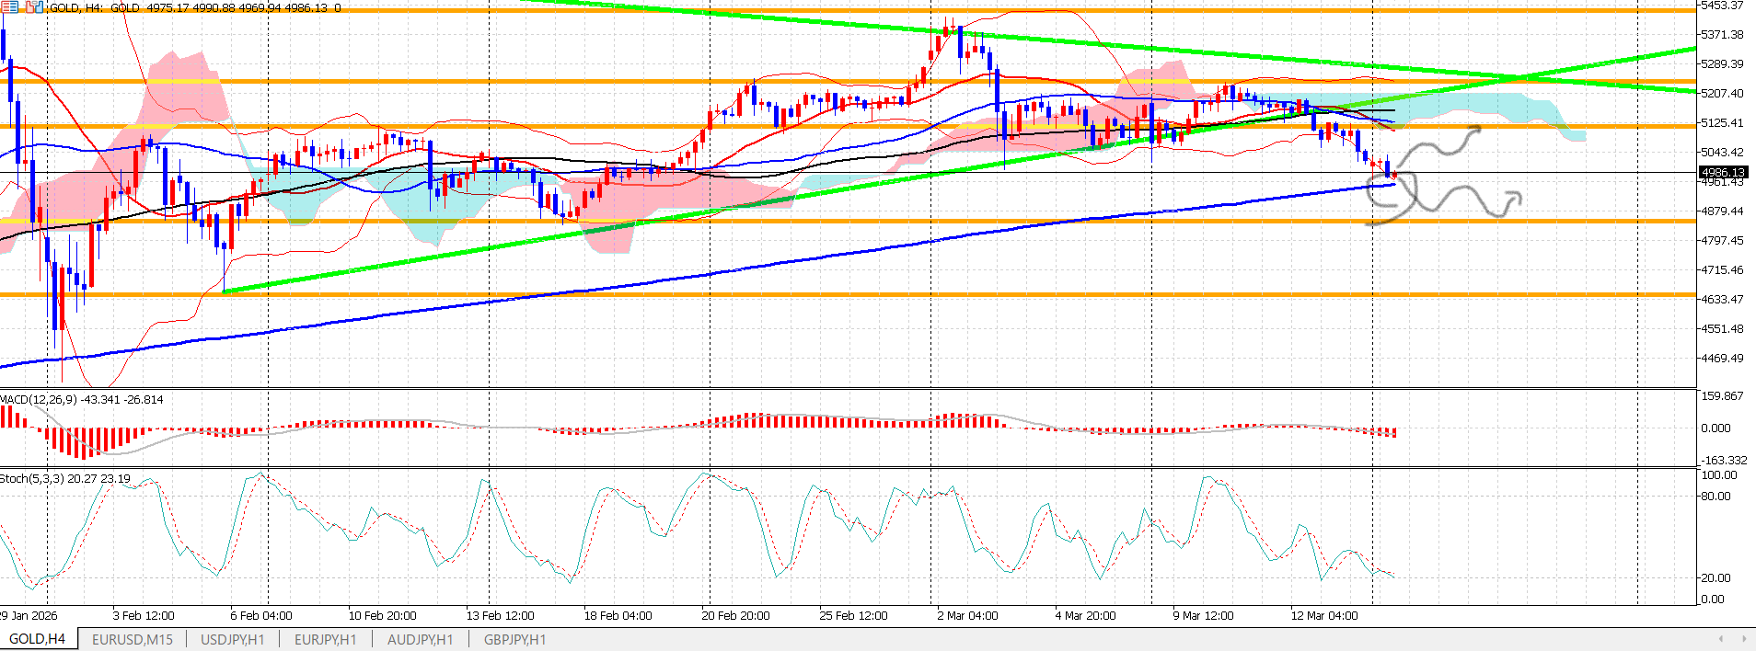Open the GBPJPY,H1 chart tab
1756x651 pixels.
(x=514, y=639)
